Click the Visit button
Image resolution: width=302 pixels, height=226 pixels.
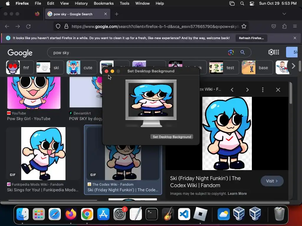click(x=272, y=181)
